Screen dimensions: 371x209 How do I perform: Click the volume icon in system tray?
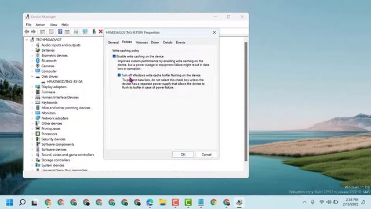click(329, 202)
